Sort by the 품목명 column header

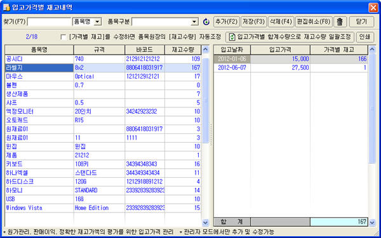[39, 50]
